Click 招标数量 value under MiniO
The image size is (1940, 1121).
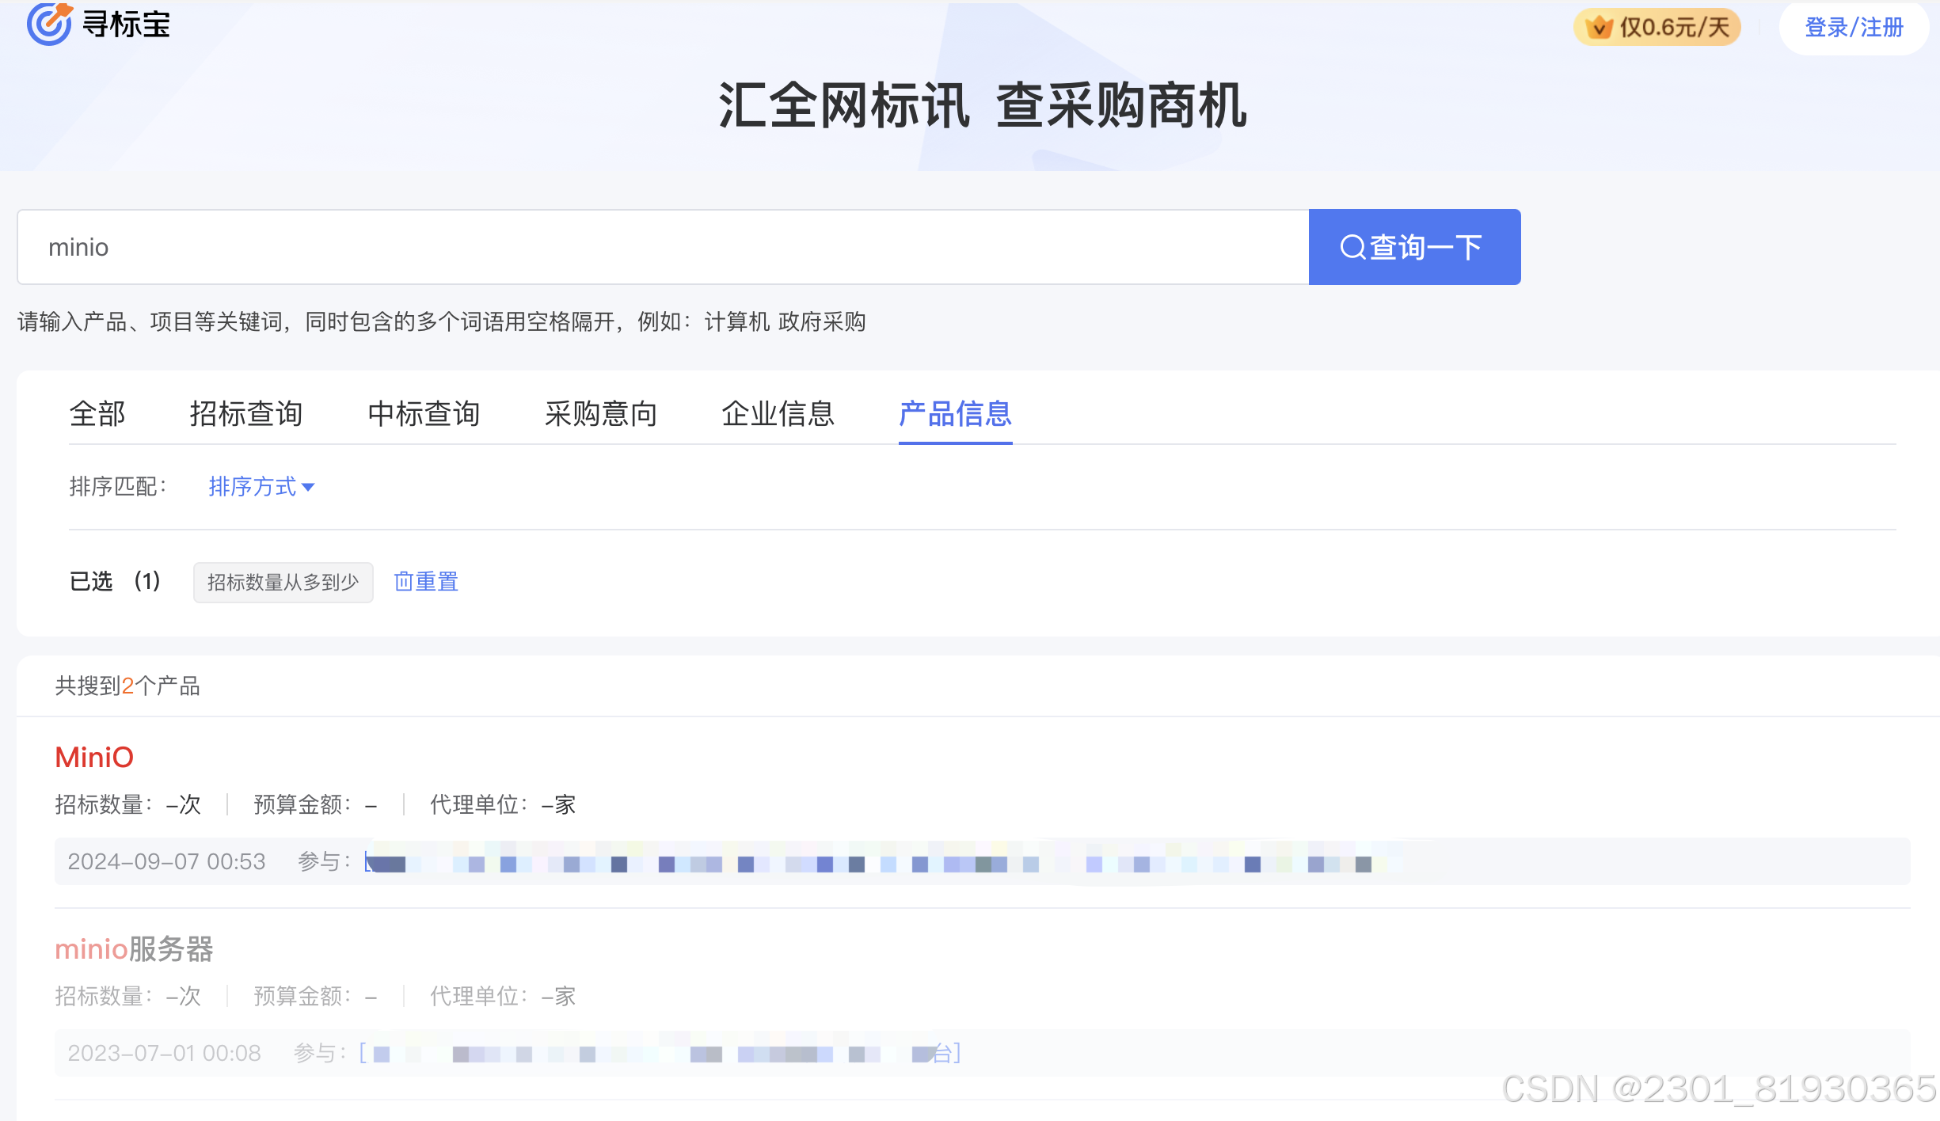[183, 805]
